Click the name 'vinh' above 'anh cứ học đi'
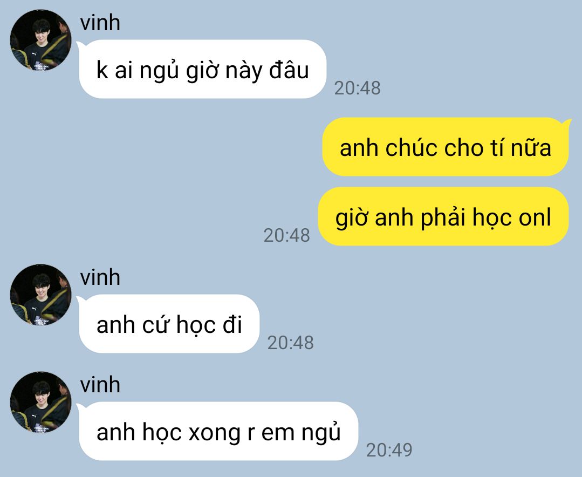 coord(100,278)
